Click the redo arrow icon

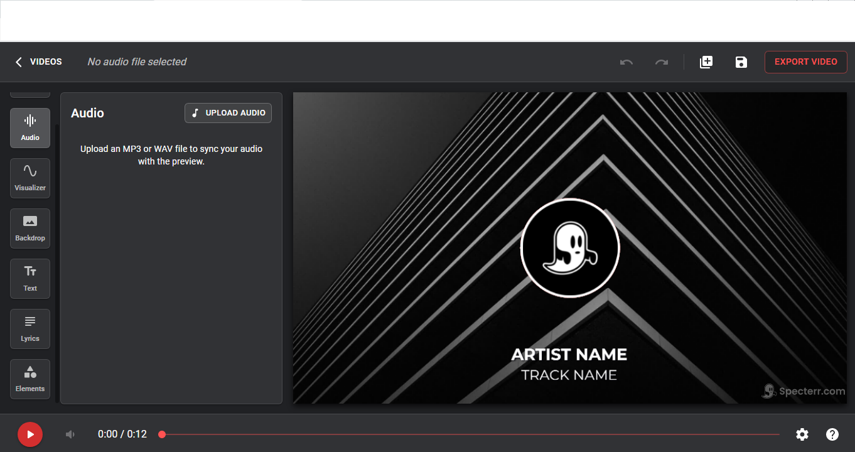coord(662,62)
